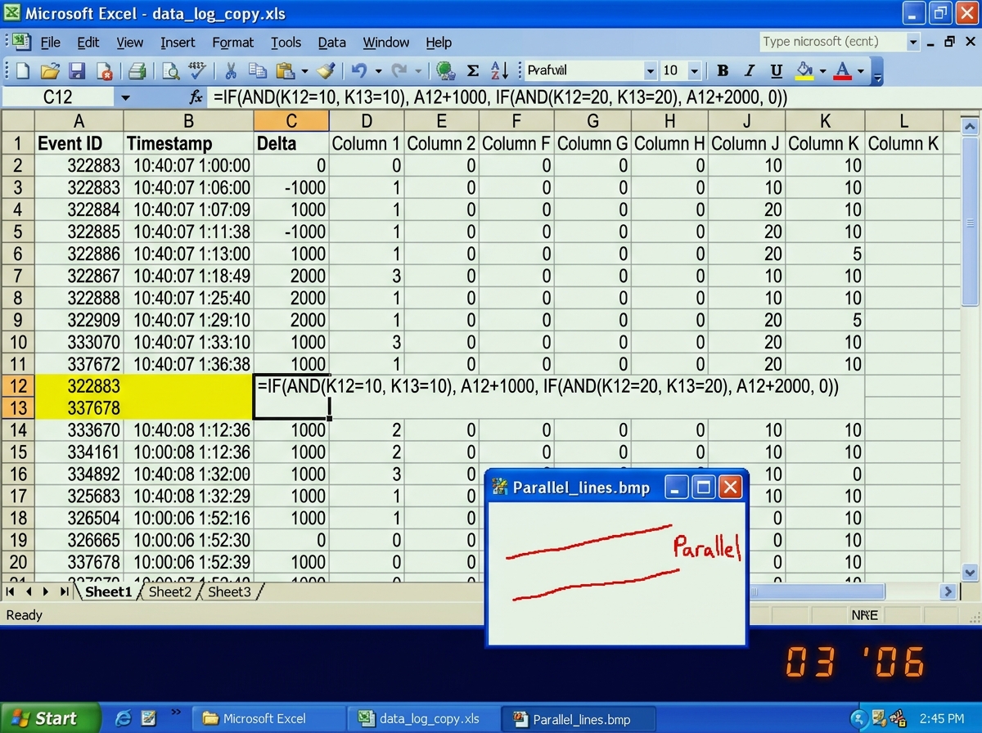Image resolution: width=982 pixels, height=733 pixels.
Task: Go to first sheet tab arrow
Action: pos(11,591)
